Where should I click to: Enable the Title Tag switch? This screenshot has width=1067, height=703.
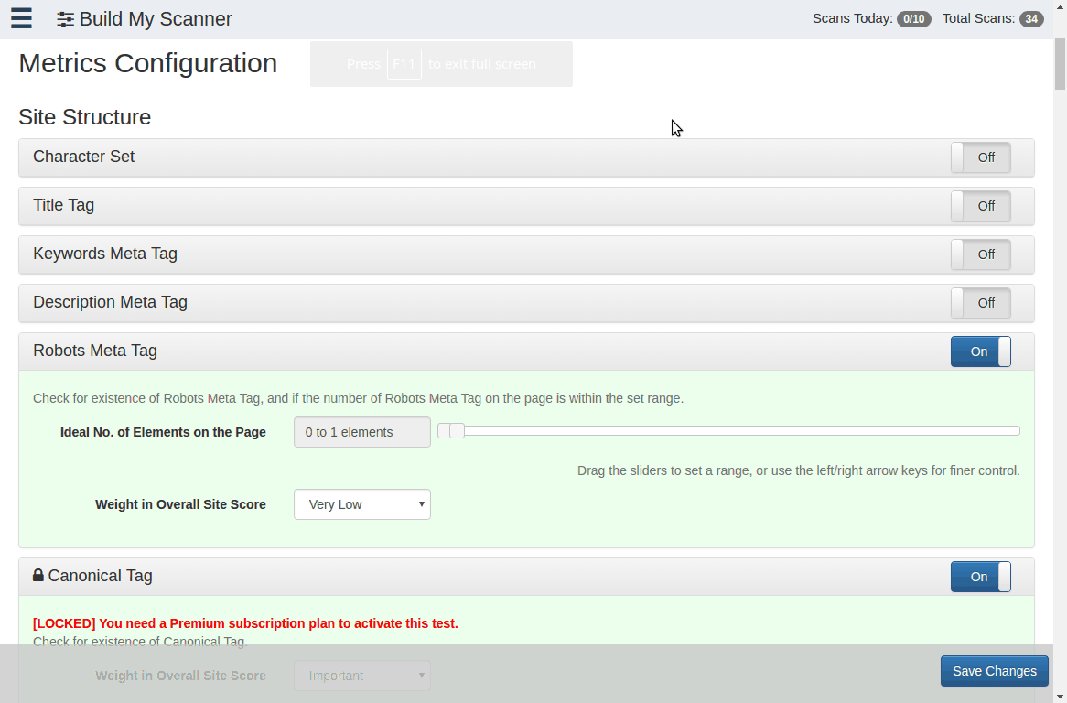click(x=980, y=206)
